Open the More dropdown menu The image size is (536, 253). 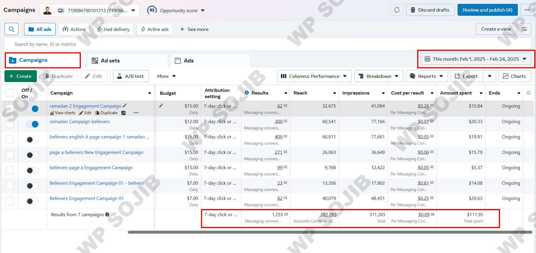pyautogui.click(x=166, y=76)
